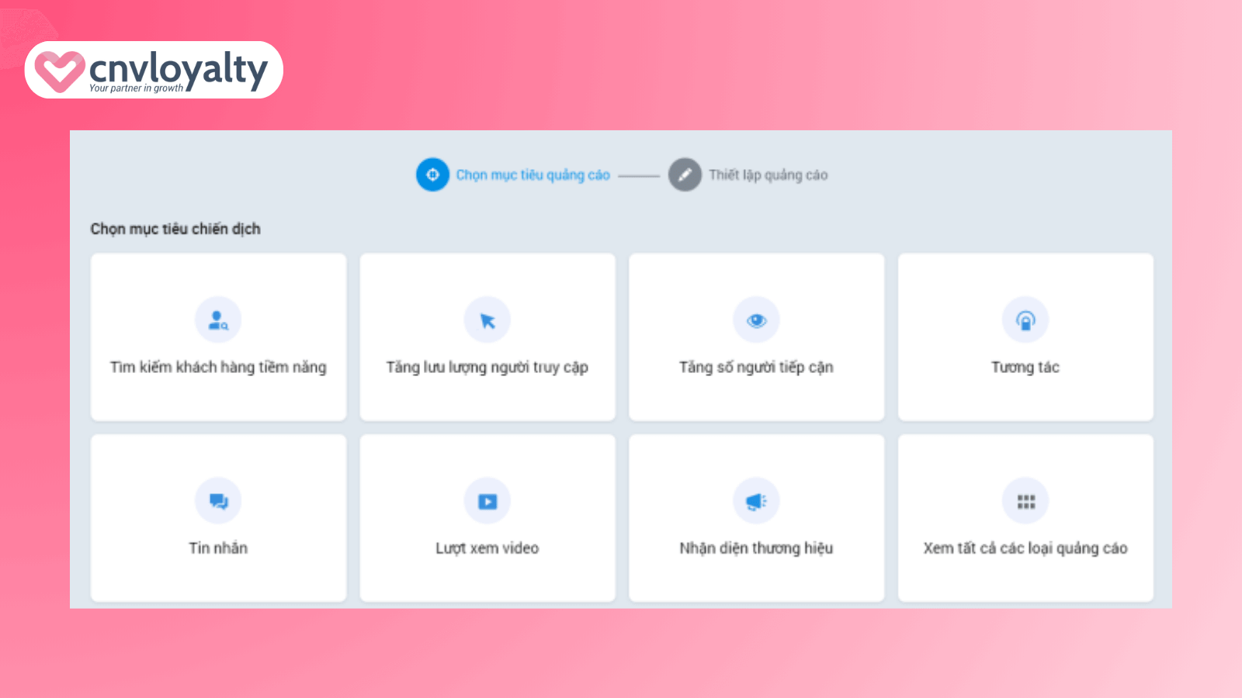Click the gray pencil step icon
Viewport: 1242px width, 698px height.
tap(685, 174)
